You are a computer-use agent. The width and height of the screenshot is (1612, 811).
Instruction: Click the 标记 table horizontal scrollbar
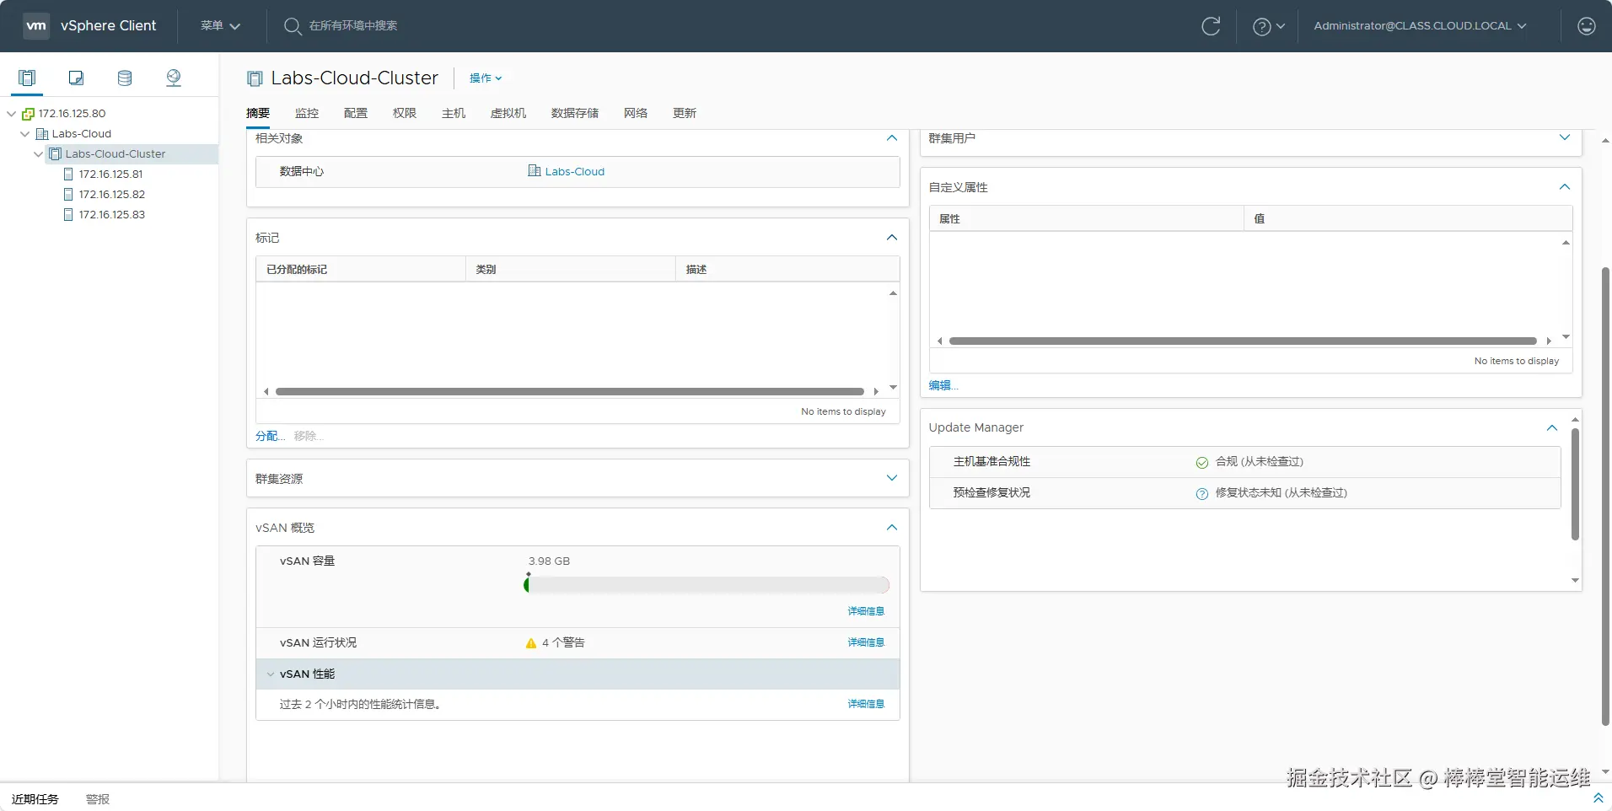[x=570, y=391]
